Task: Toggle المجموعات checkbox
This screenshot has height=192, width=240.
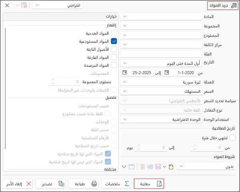Action: tap(114, 73)
